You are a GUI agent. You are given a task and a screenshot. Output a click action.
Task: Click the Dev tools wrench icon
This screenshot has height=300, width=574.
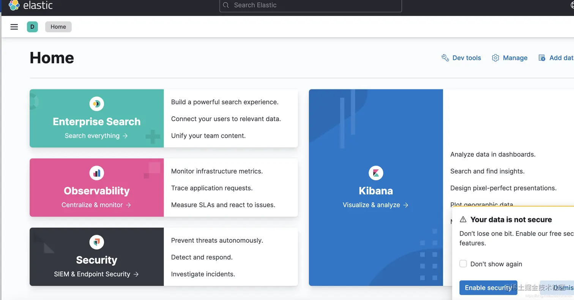(x=445, y=58)
